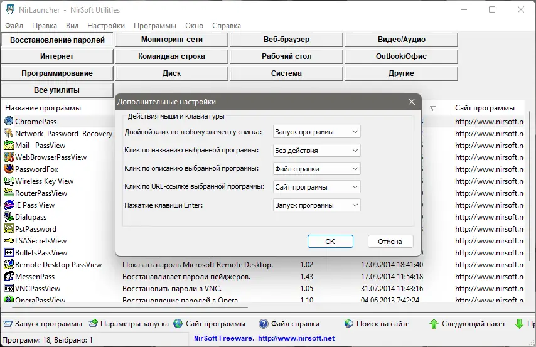Screen dimensions: 536x347
Task: Open the Двойной клик action dropdown
Action: (316, 132)
